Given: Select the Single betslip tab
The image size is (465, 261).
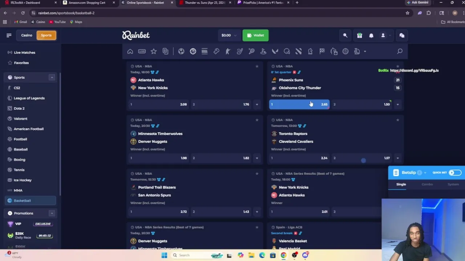Looking at the screenshot, I should point(401,185).
